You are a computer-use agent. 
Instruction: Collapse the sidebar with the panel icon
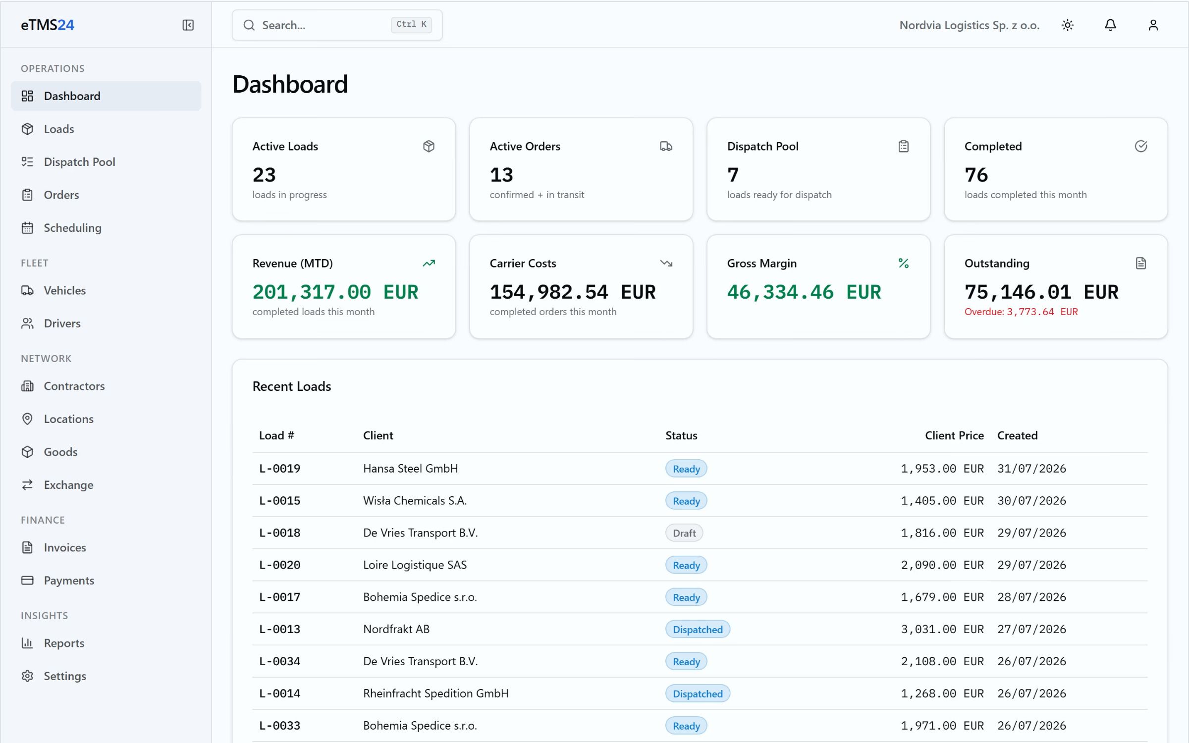[188, 25]
